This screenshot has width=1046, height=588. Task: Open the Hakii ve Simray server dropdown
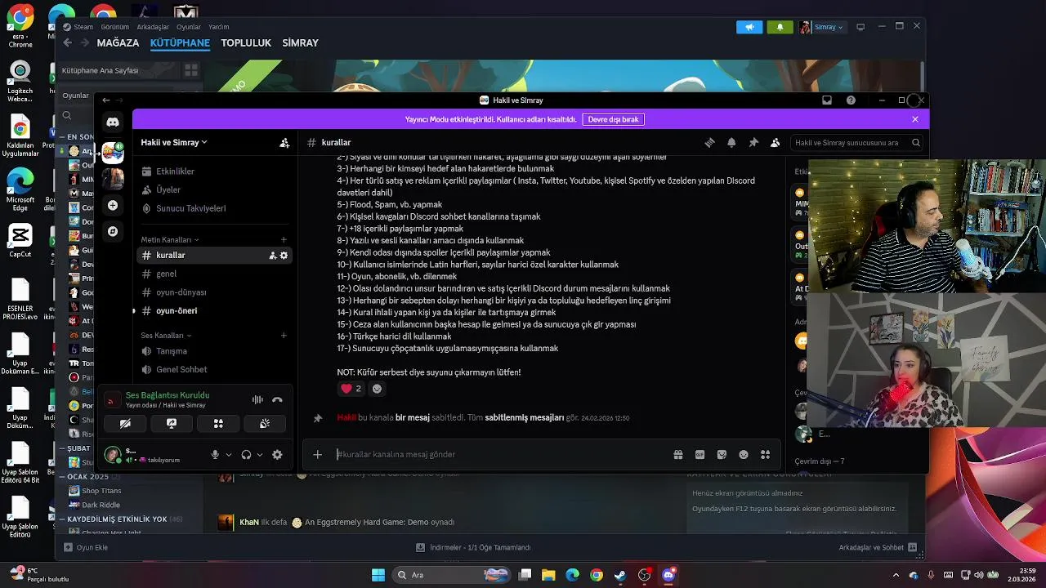click(174, 142)
